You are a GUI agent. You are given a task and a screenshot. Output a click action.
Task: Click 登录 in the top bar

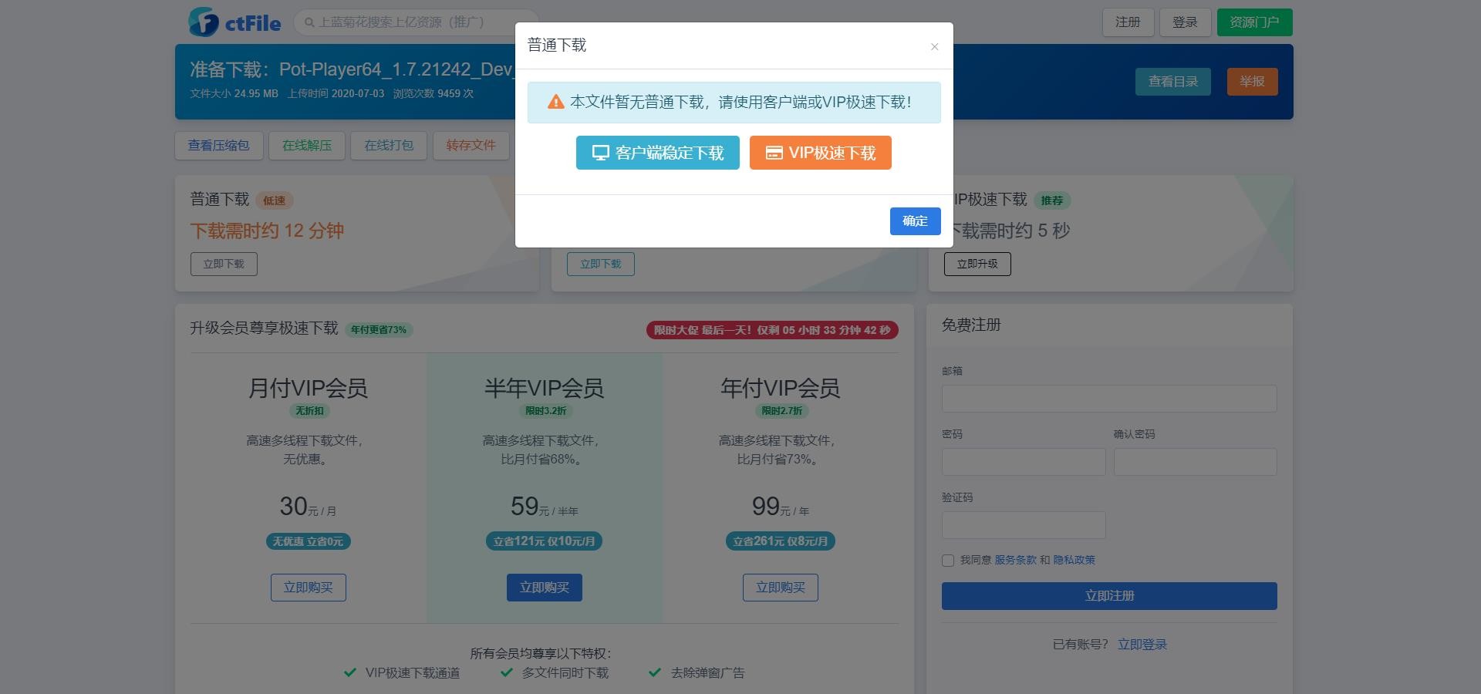tap(1184, 22)
